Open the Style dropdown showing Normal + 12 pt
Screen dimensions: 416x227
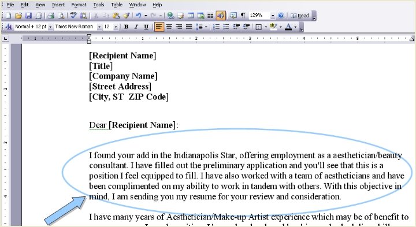[50, 27]
